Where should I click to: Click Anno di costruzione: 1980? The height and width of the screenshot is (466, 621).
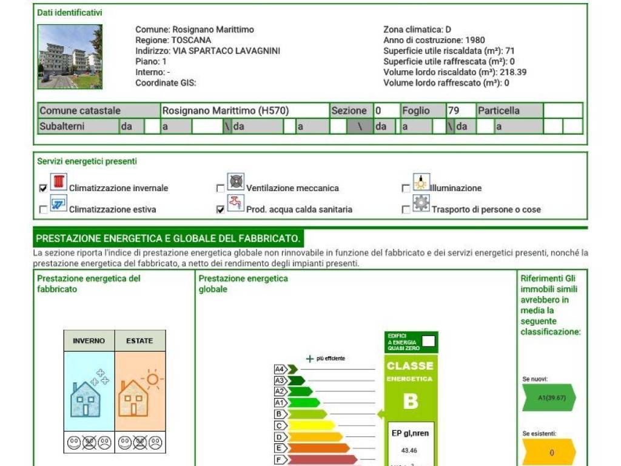(x=434, y=40)
